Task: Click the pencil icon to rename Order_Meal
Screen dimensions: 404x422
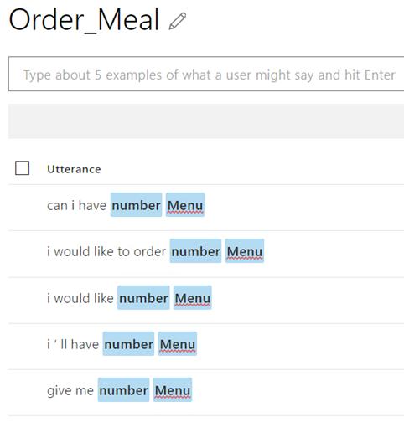Action: point(178,21)
